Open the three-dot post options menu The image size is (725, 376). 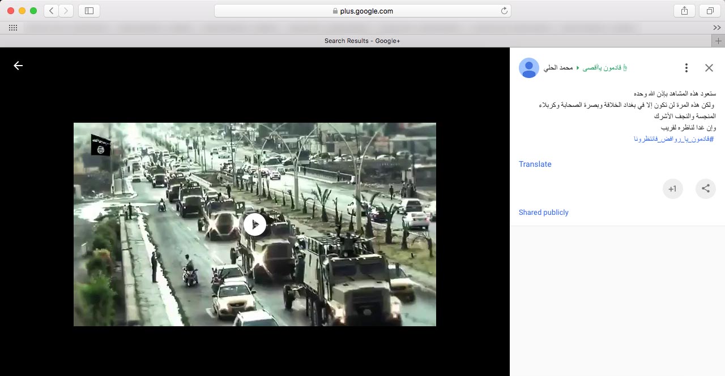pos(686,68)
